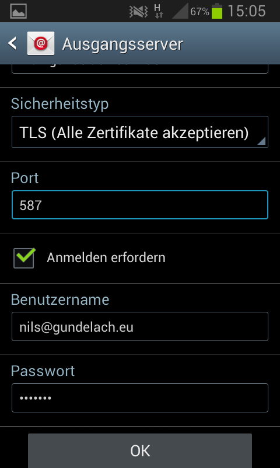
Task: Tap the red email app icon
Action: coord(41,43)
